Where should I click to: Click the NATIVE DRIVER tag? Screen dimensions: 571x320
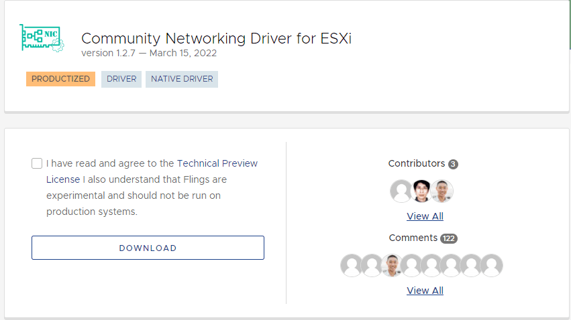click(182, 79)
